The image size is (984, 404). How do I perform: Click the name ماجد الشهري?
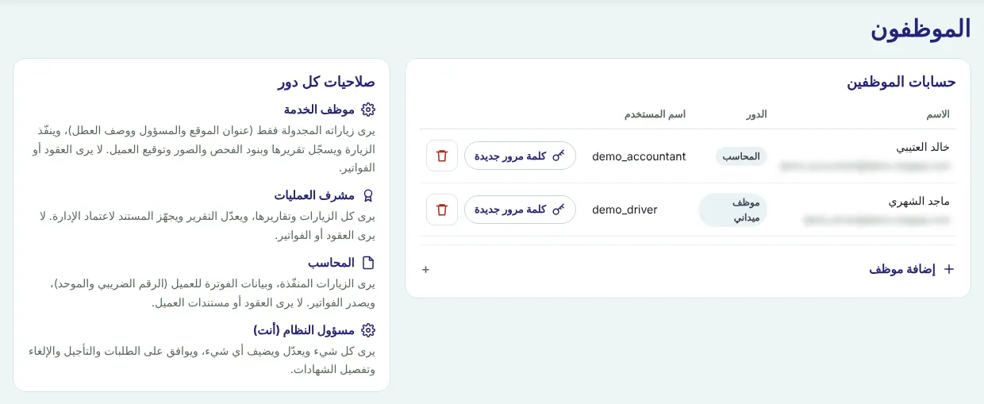pos(919,201)
